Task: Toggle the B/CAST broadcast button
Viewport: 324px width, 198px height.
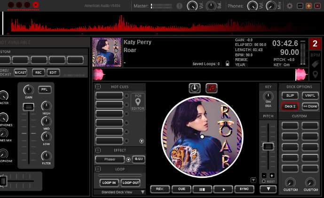Action: pos(21,72)
